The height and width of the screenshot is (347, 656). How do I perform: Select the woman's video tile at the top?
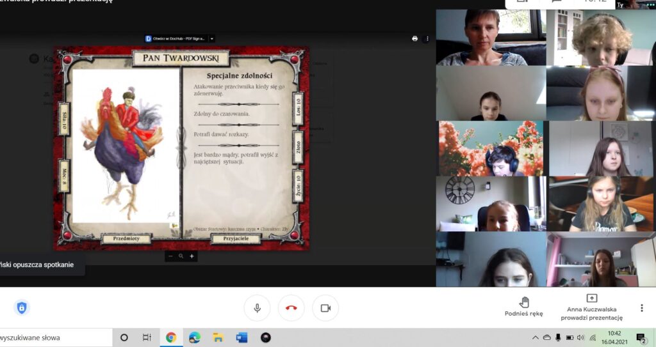(x=491, y=38)
